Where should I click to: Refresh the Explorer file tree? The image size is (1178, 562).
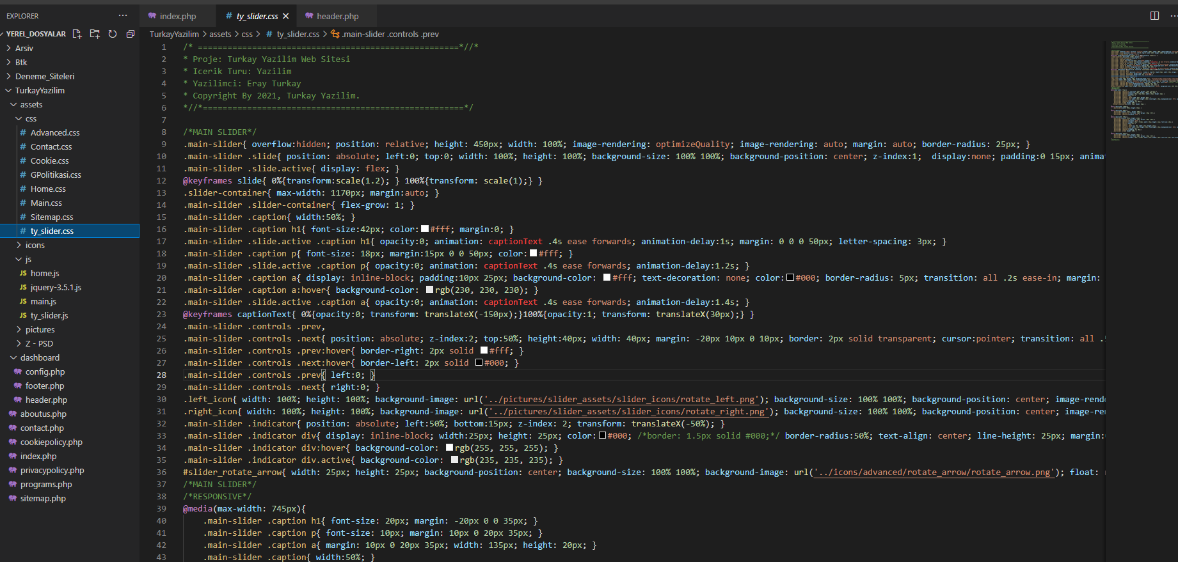[x=113, y=34]
